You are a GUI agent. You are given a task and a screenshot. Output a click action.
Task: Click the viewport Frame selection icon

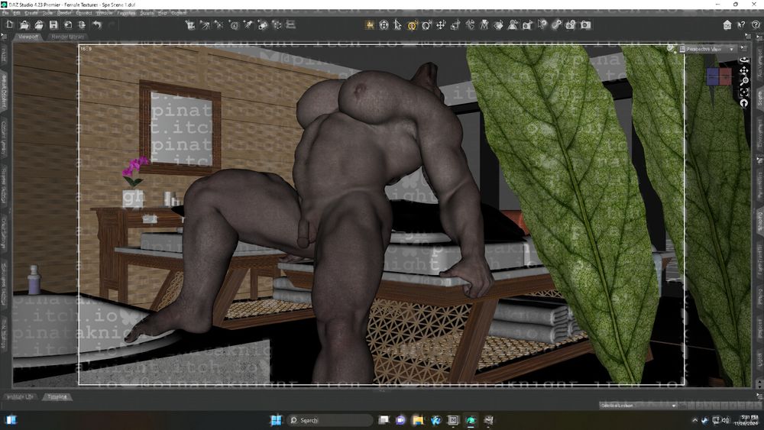[x=744, y=92]
